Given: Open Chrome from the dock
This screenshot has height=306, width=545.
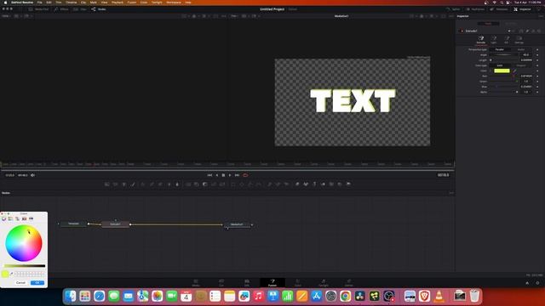Looking at the screenshot, I should (x=345, y=296).
